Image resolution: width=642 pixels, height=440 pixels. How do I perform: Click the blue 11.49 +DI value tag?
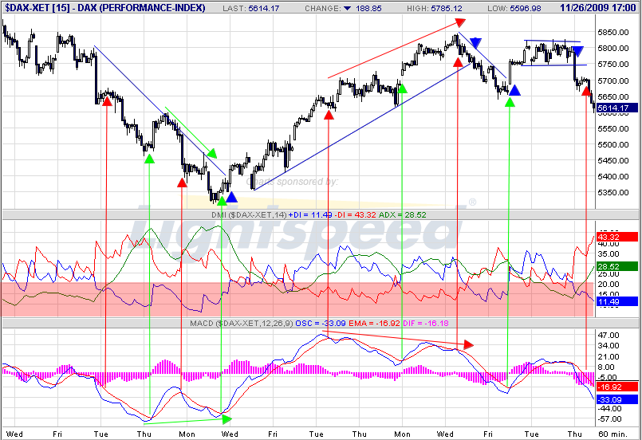tap(617, 301)
